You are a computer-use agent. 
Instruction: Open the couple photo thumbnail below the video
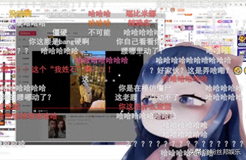click(56, 127)
